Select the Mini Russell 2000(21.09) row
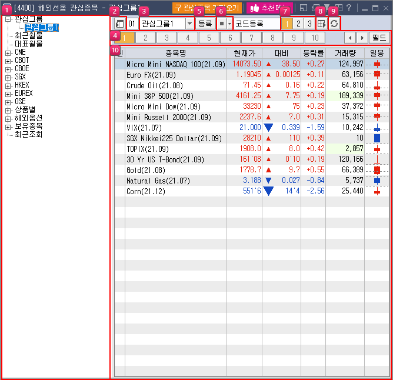Image resolution: width=393 pixels, height=380 pixels. click(x=252, y=117)
